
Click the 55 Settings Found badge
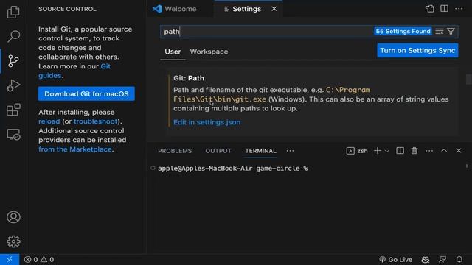[403, 31]
